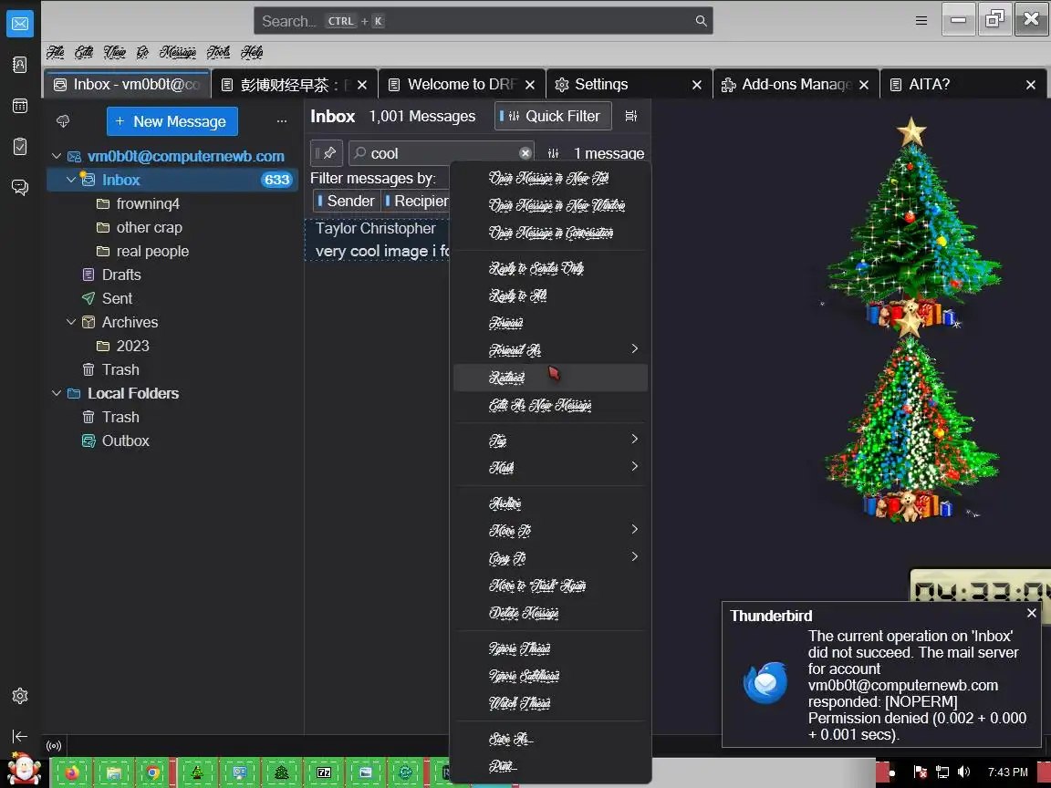Image resolution: width=1051 pixels, height=788 pixels.
Task: Click the volume speaker icon in system tray
Action: coord(964,772)
